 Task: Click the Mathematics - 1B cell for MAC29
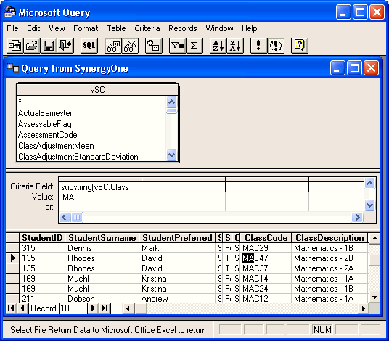[x=329, y=248]
